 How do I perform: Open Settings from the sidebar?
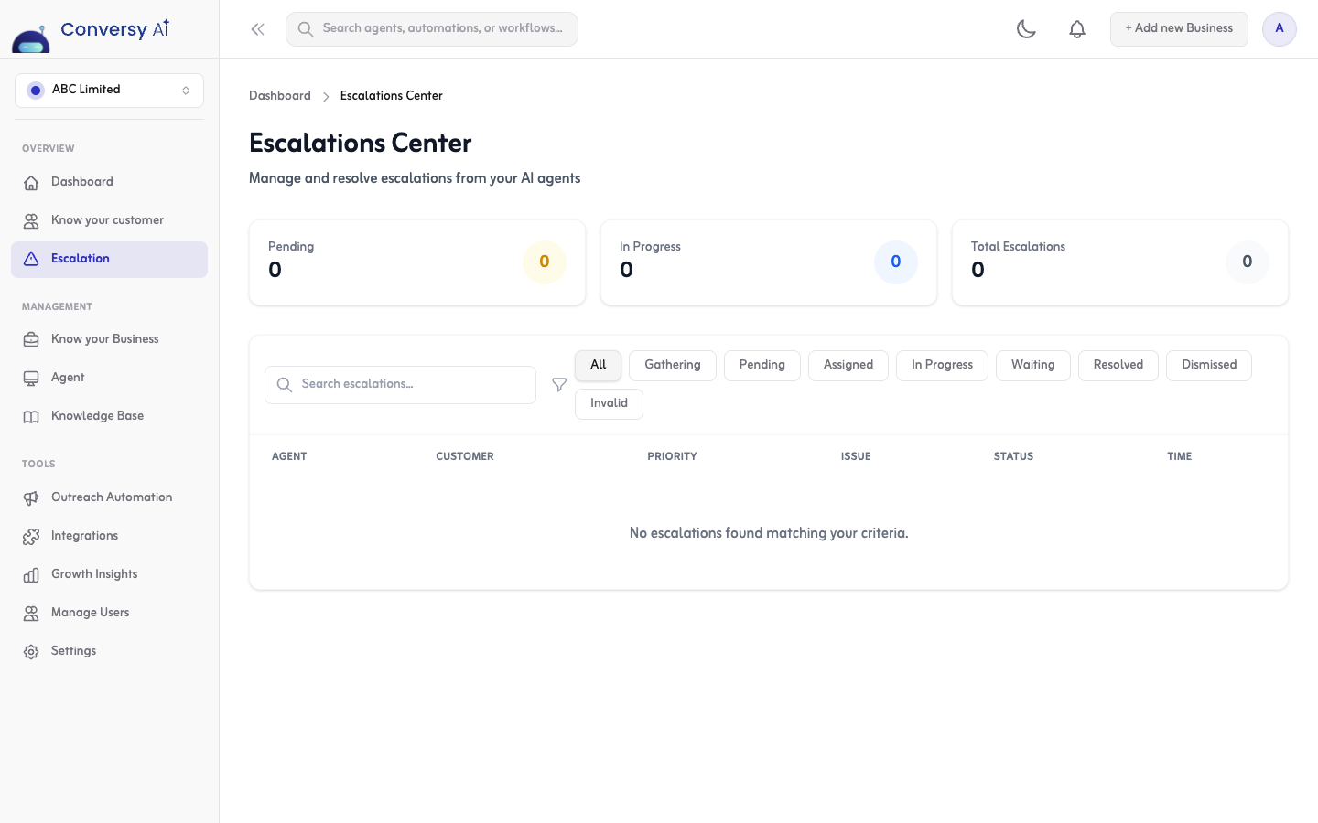(109, 651)
